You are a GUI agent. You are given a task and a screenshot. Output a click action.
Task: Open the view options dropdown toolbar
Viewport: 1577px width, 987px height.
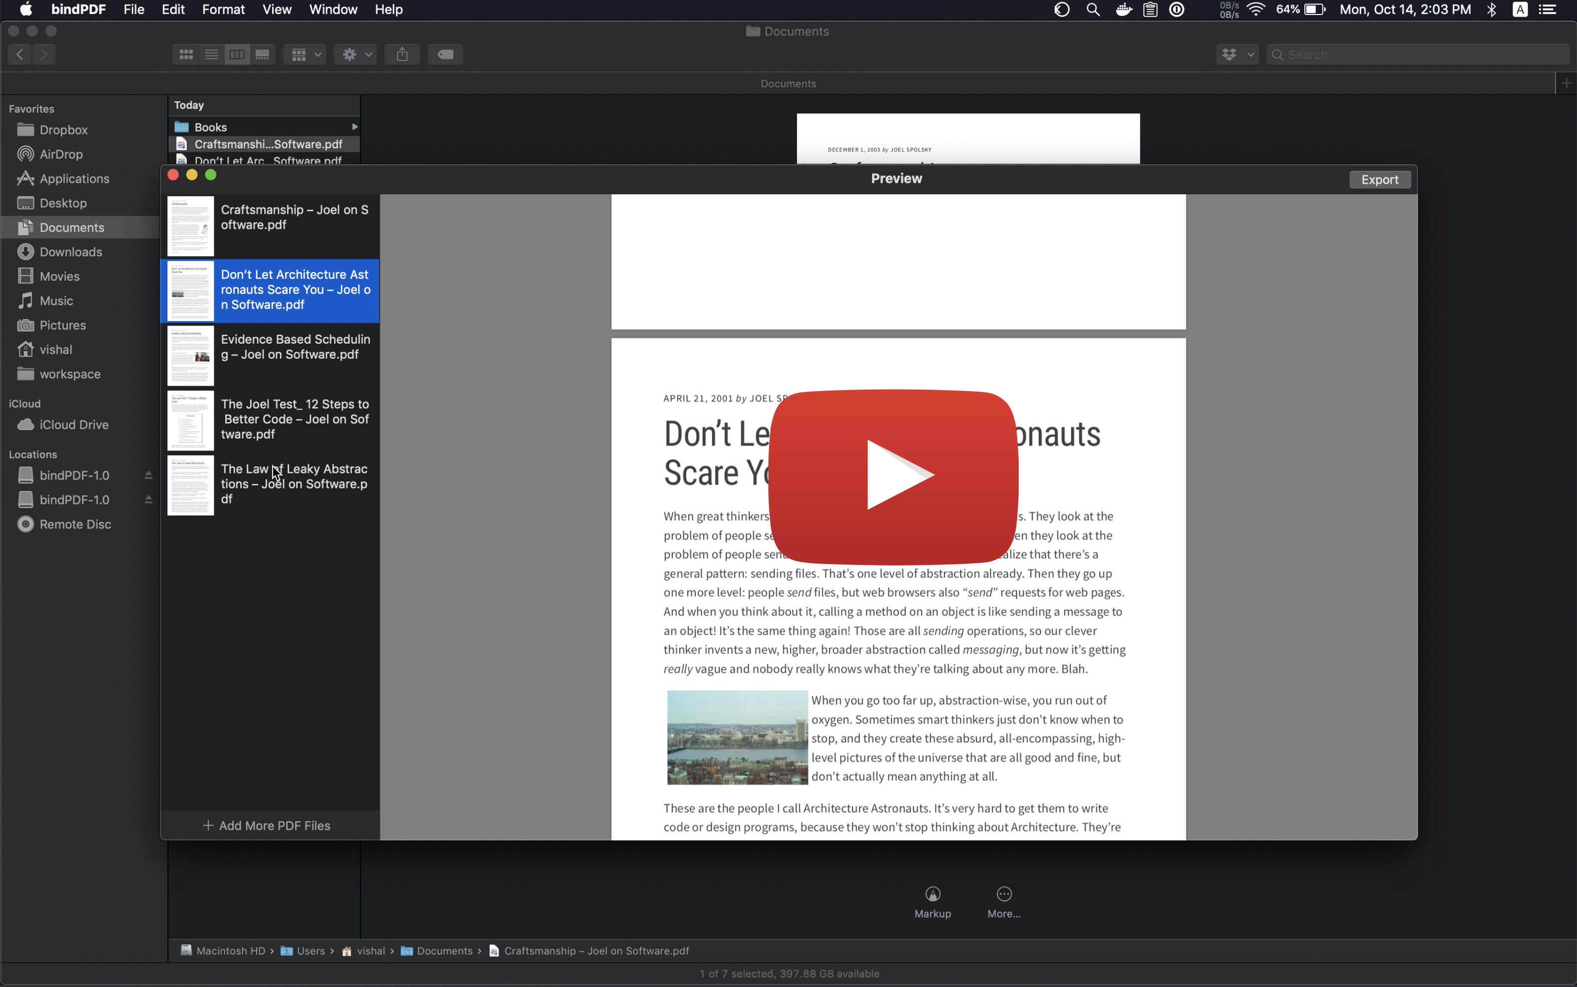307,53
